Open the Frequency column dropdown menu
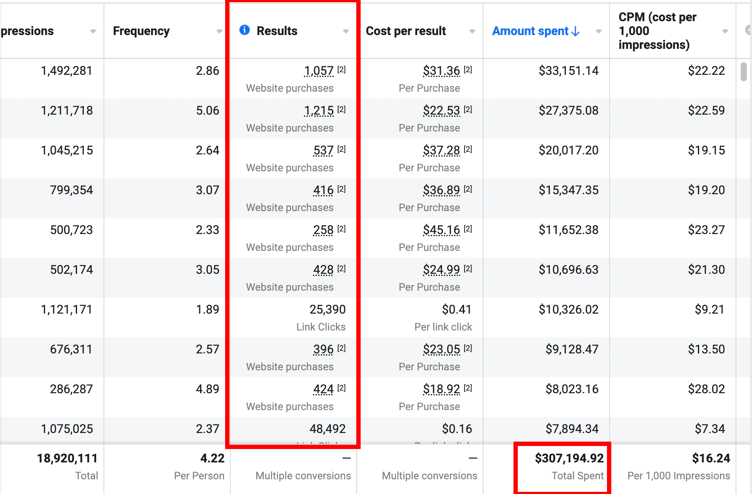 click(219, 32)
